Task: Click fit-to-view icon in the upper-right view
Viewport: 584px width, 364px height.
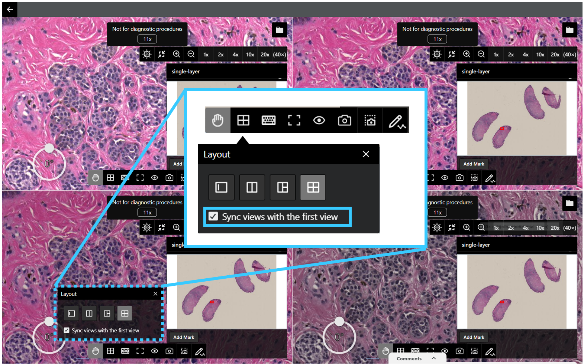Action: click(x=452, y=54)
